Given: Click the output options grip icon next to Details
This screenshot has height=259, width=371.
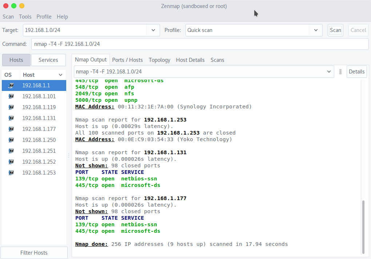Looking at the screenshot, I should [x=340, y=72].
